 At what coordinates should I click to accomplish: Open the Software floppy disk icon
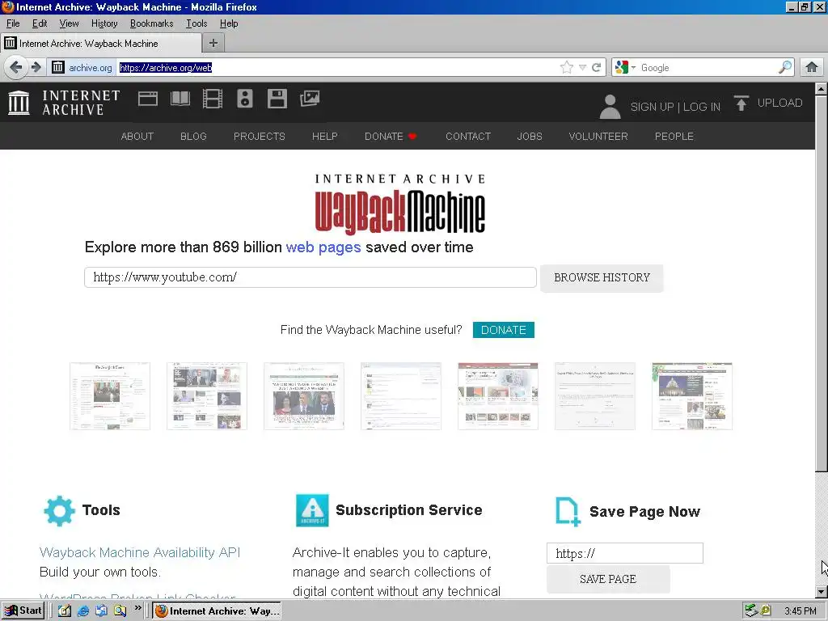pos(277,99)
